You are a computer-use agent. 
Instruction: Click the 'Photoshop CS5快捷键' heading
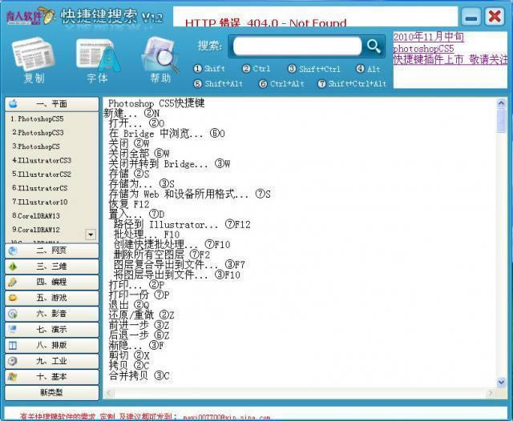pyautogui.click(x=156, y=103)
